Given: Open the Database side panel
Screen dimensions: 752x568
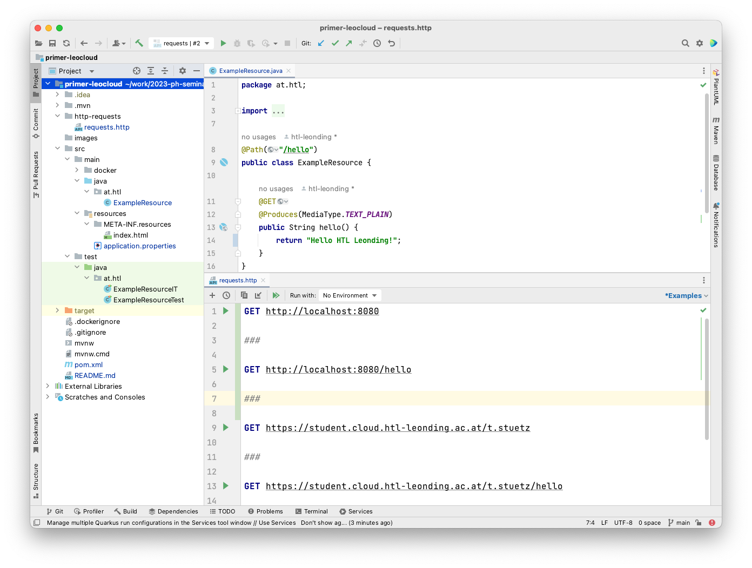Looking at the screenshot, I should click(x=716, y=173).
